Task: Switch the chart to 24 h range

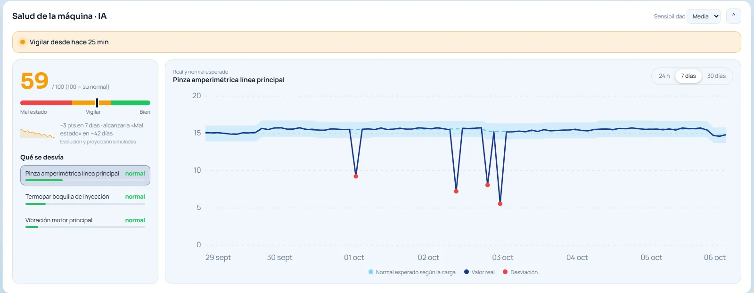Action: pyautogui.click(x=664, y=76)
